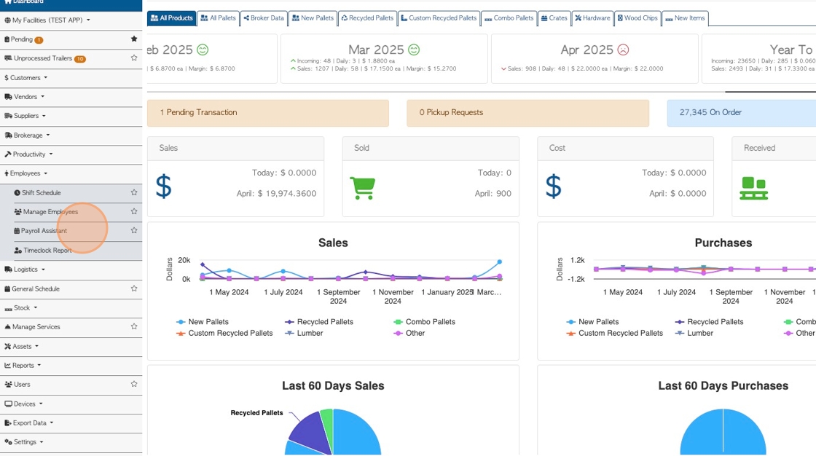Viewport: 816px width, 456px height.
Task: Switch to the Combo Pallets tab
Action: click(509, 18)
